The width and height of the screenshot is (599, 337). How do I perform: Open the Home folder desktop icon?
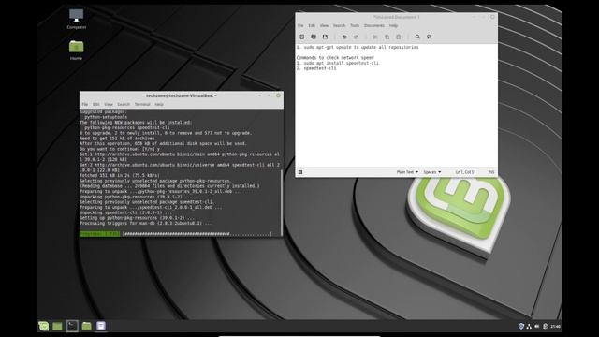point(76,50)
